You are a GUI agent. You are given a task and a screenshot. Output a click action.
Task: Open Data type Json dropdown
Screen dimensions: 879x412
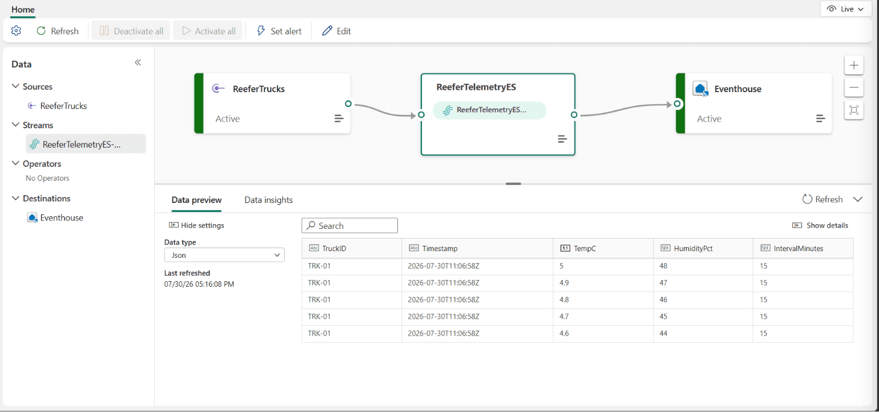pos(225,255)
